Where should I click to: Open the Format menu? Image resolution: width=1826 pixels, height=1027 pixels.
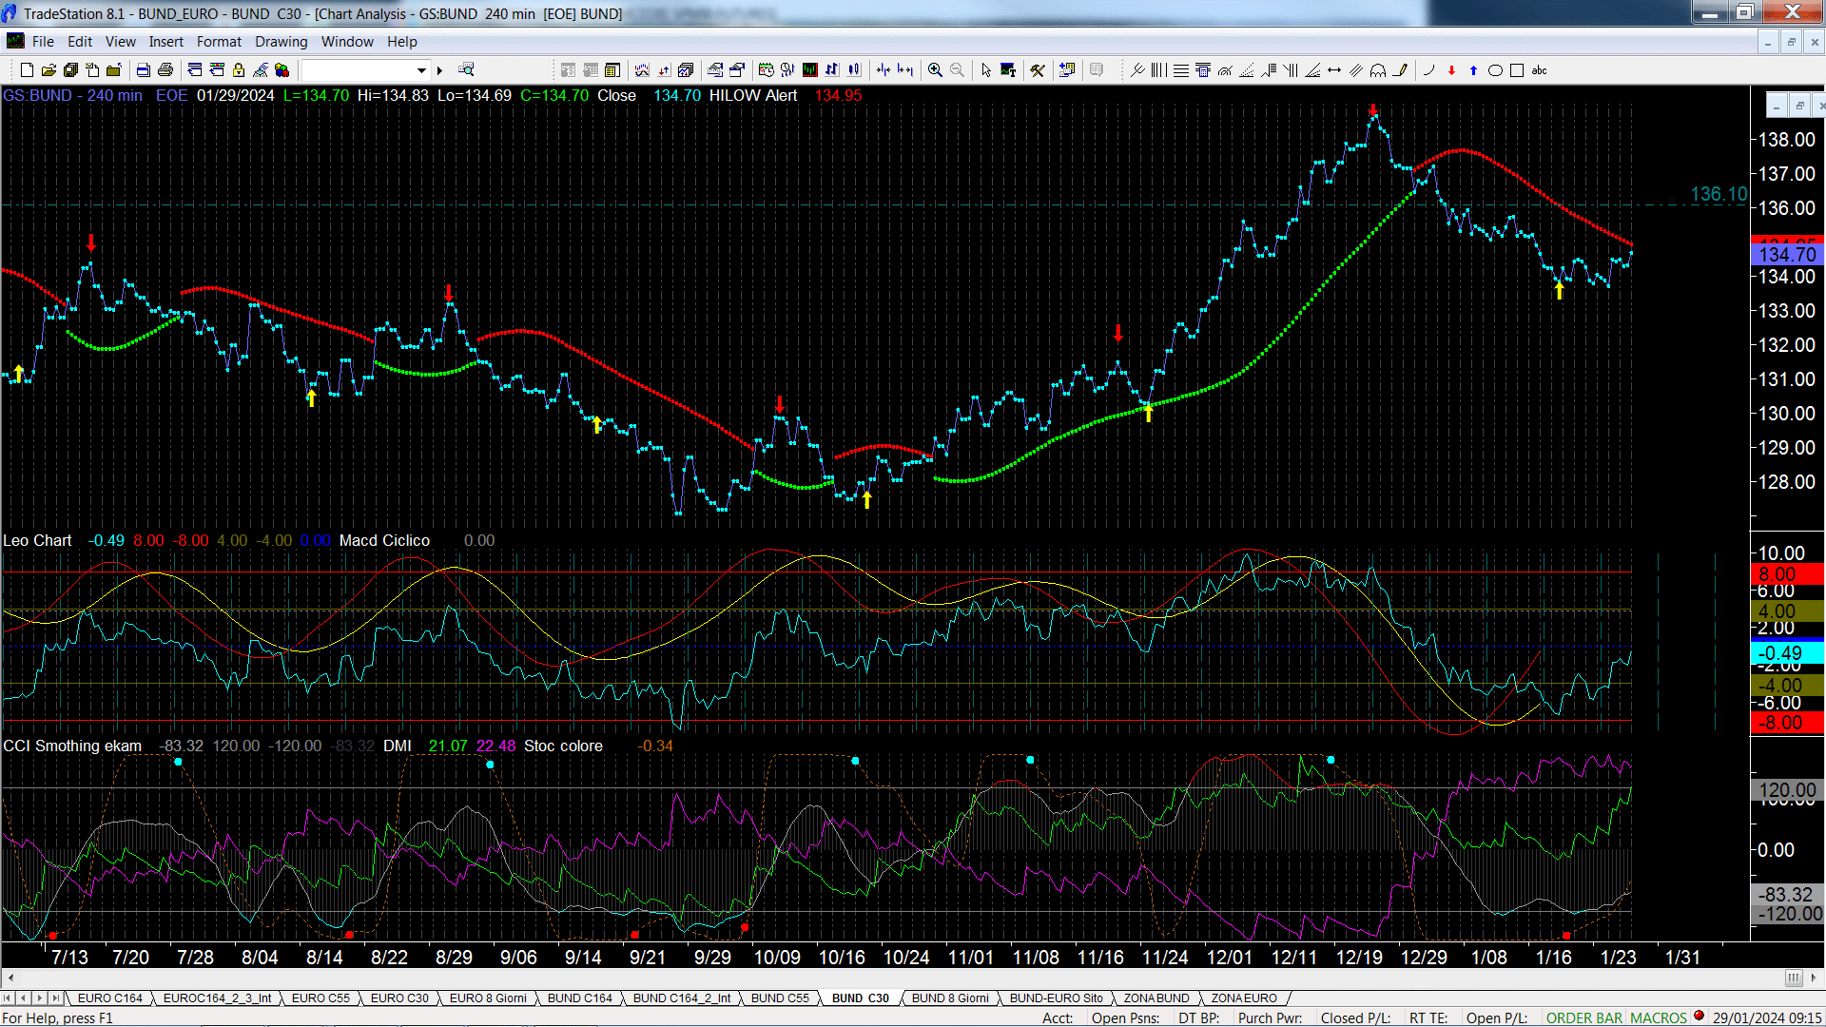point(219,42)
